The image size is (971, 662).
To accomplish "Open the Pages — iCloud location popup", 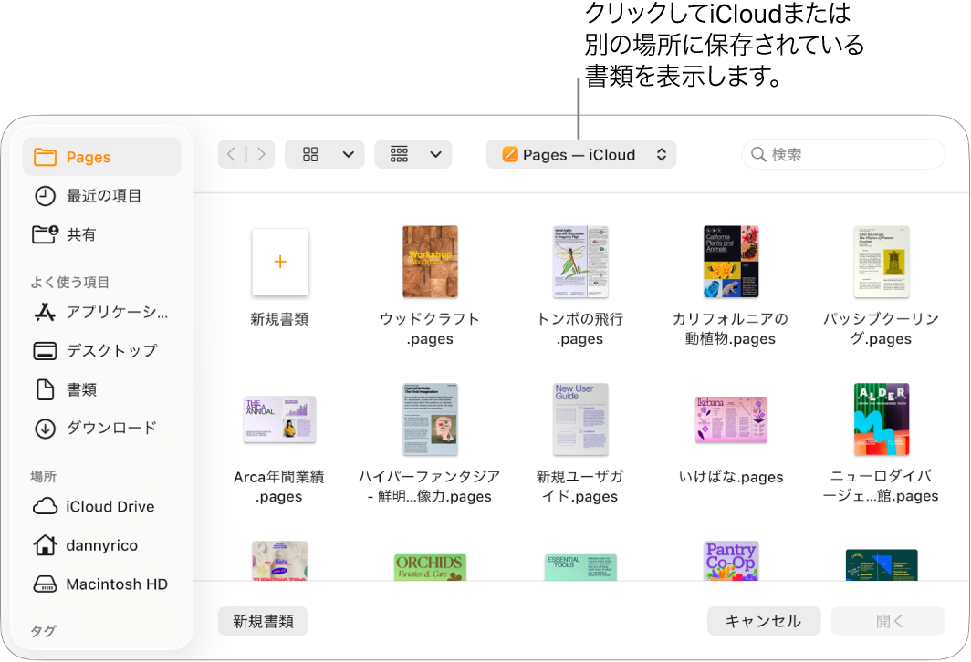I will tap(581, 154).
